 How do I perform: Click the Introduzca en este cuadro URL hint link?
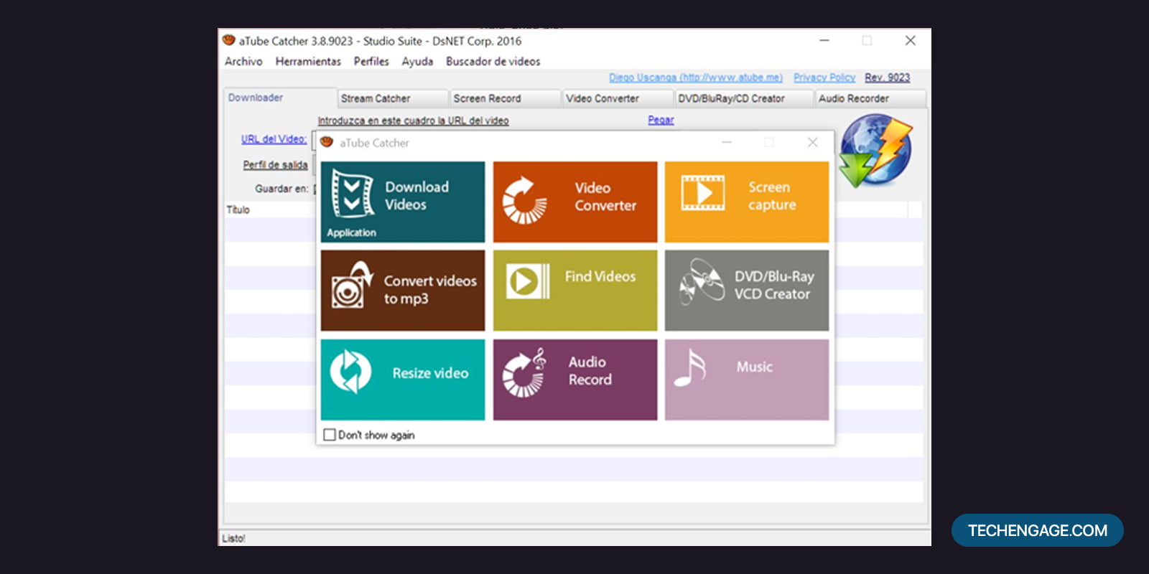(x=413, y=121)
